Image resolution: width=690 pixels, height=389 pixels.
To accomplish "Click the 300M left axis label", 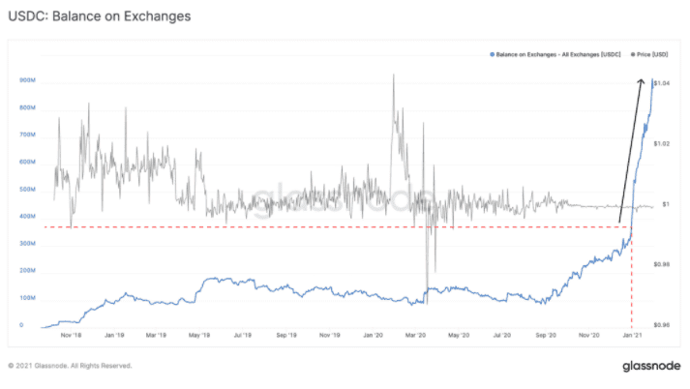I will tap(27, 244).
